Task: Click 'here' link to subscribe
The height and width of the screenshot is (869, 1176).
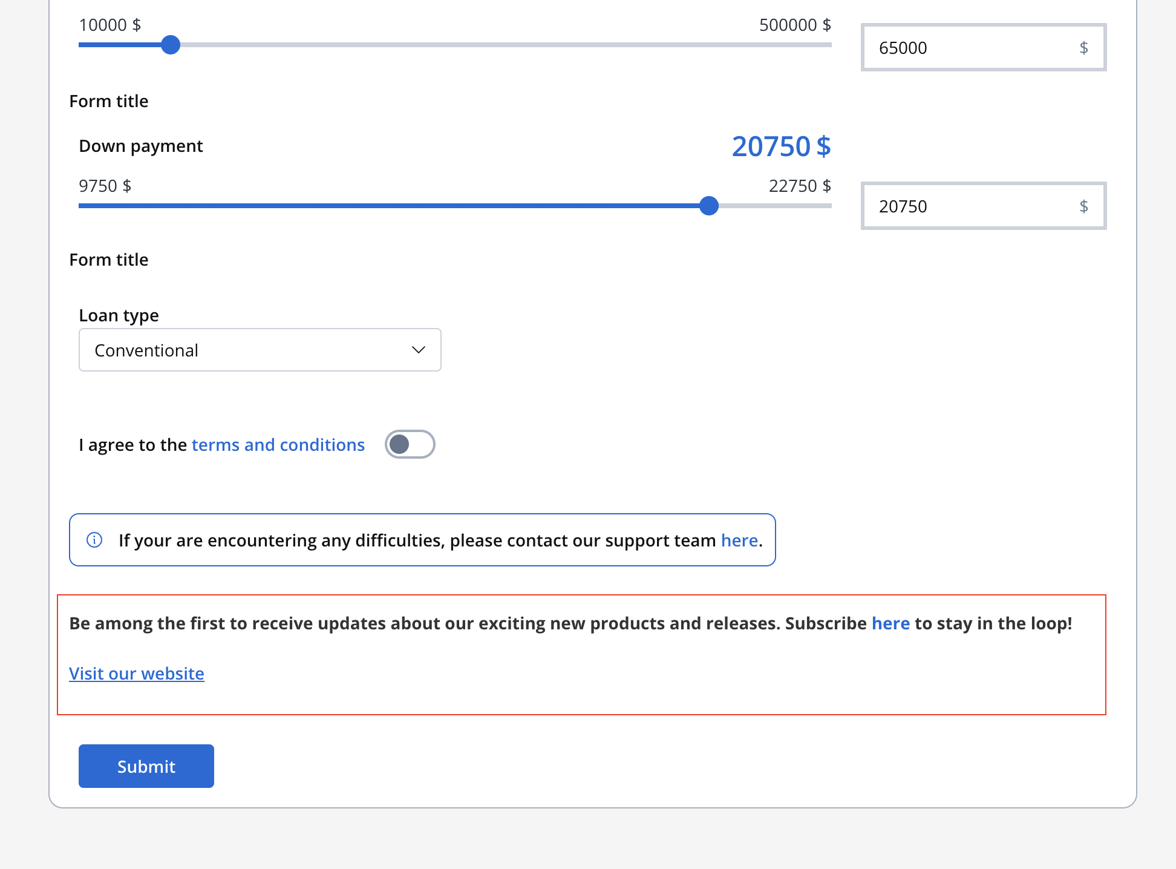Action: pyautogui.click(x=890, y=623)
